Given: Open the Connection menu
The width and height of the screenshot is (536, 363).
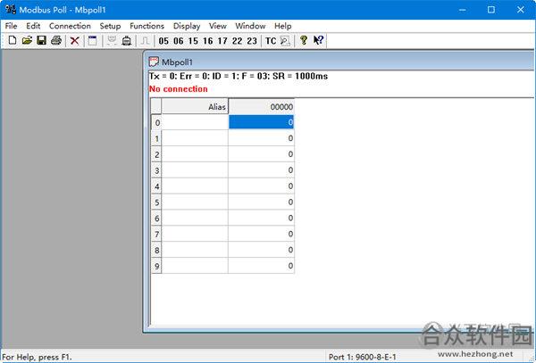Looking at the screenshot, I should [70, 26].
